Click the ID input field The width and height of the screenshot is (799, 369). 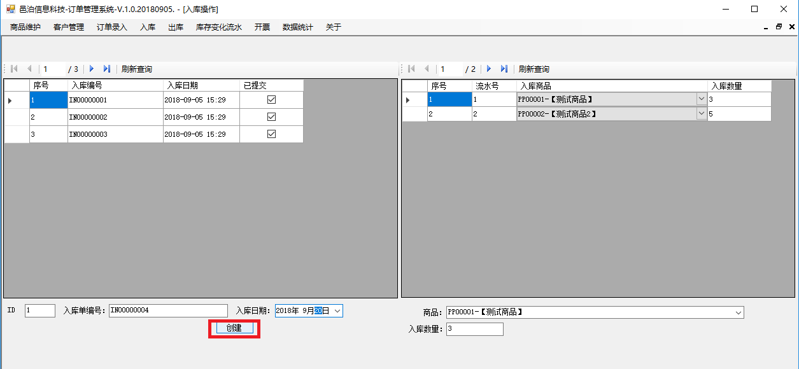[40, 310]
